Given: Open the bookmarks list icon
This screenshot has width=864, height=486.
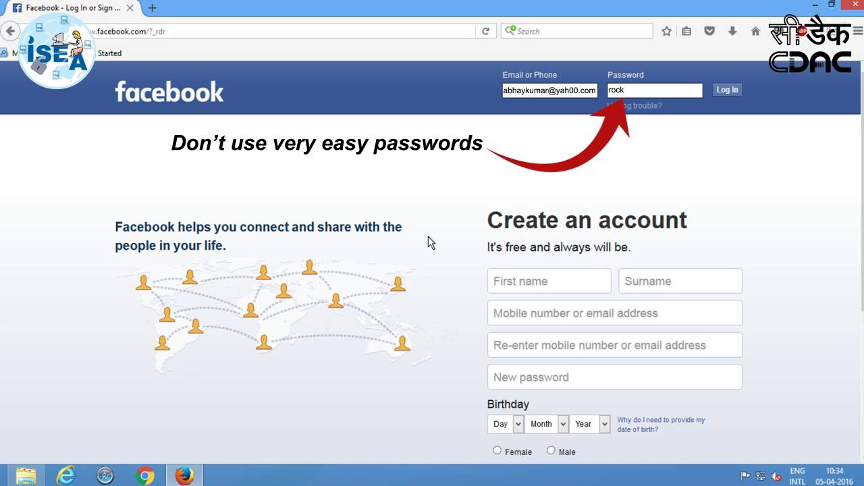Looking at the screenshot, I should coord(686,31).
